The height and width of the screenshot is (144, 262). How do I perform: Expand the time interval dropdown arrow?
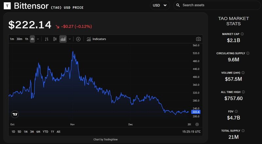tap(38, 39)
